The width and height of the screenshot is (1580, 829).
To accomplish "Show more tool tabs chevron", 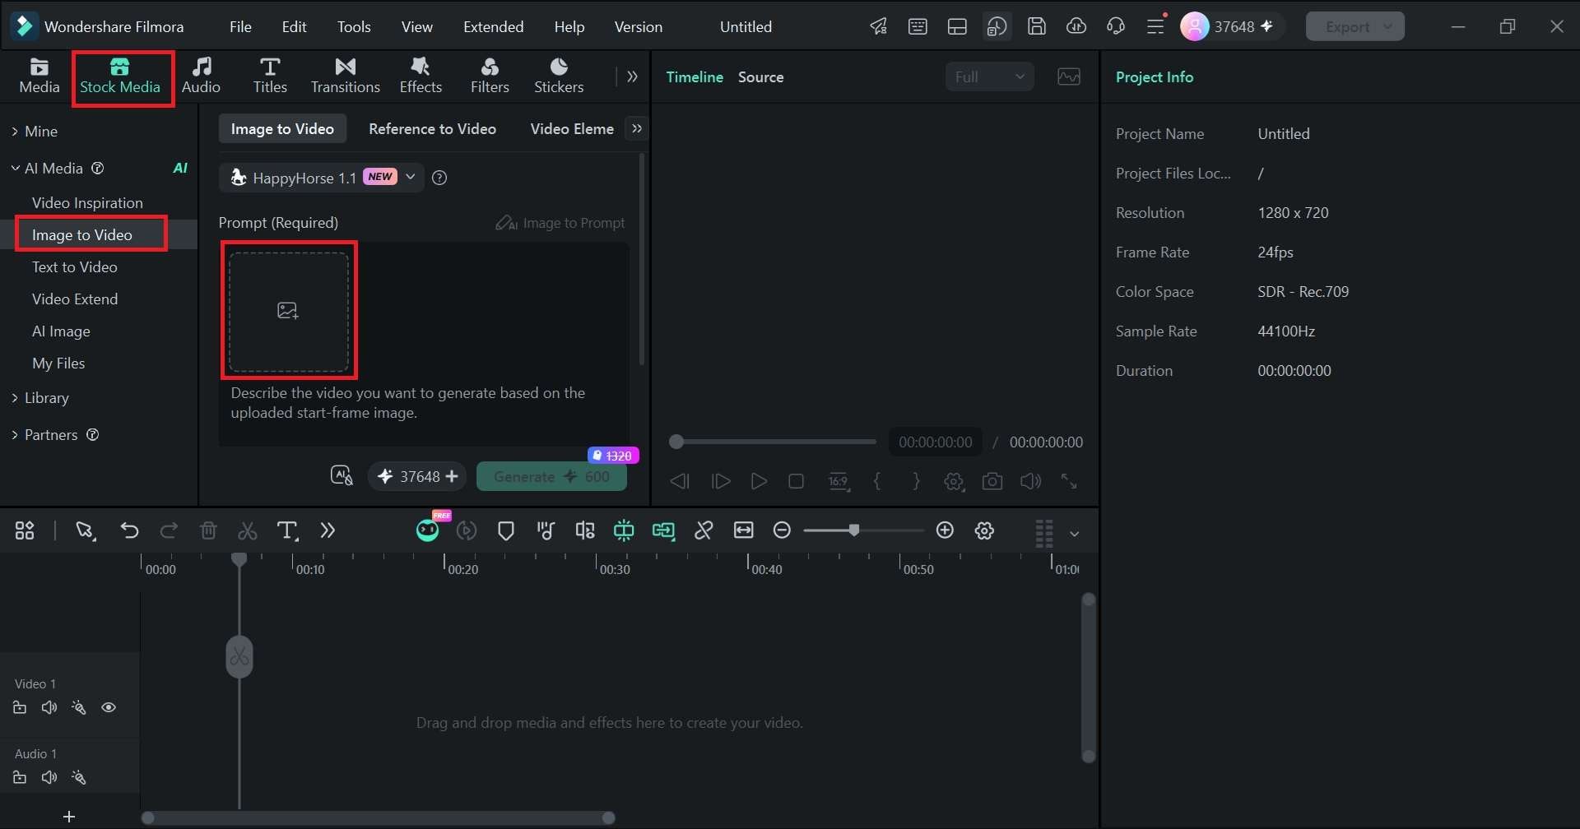I will pos(632,76).
